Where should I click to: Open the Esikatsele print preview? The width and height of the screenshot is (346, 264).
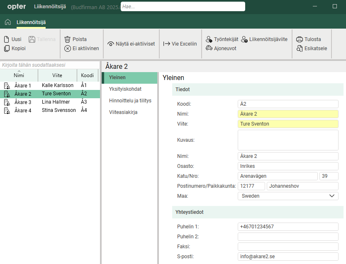click(x=312, y=48)
